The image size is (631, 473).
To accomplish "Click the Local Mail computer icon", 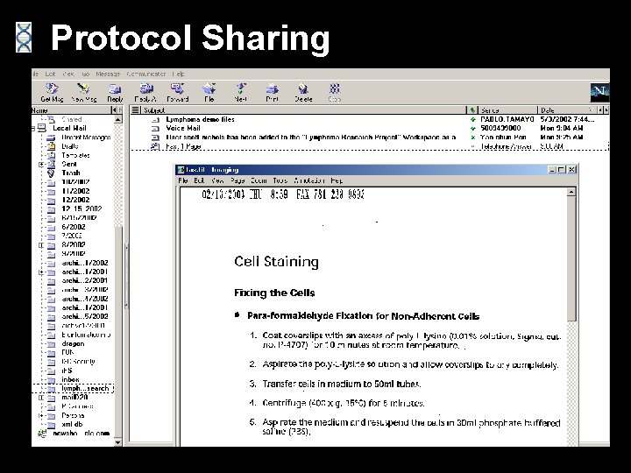I will [x=42, y=128].
